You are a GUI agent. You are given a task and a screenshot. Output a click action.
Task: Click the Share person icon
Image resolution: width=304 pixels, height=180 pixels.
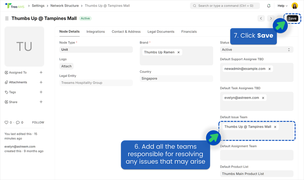point(7,102)
